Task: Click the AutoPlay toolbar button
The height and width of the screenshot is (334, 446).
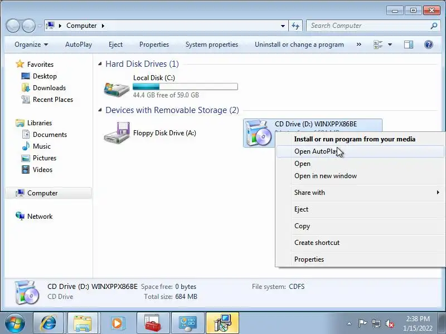Action: (79, 45)
